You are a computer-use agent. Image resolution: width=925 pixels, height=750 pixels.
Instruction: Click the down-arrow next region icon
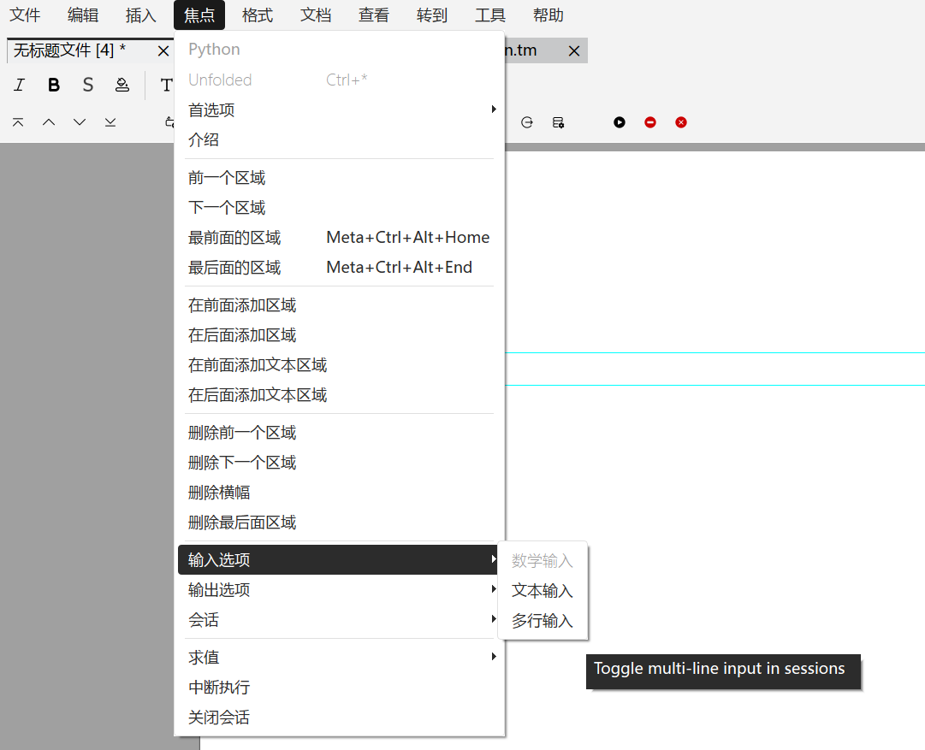point(80,122)
